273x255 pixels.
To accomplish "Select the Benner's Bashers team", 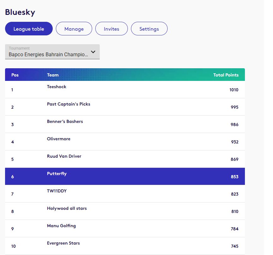I will click(65, 121).
